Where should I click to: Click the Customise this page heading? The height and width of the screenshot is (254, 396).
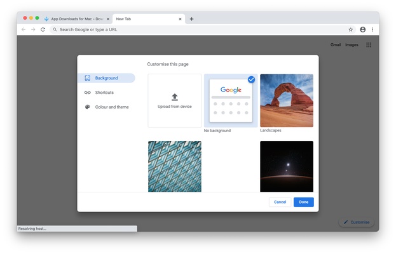pos(168,64)
